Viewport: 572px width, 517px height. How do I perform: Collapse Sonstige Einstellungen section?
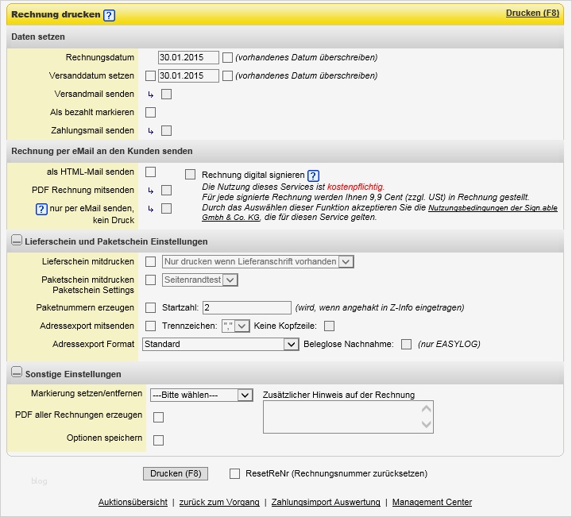[17, 372]
